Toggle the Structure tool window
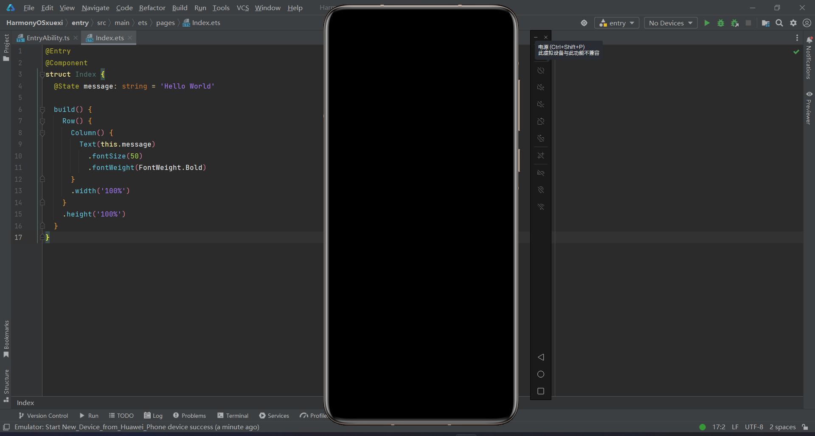Screen dimensions: 815x436 (6, 386)
